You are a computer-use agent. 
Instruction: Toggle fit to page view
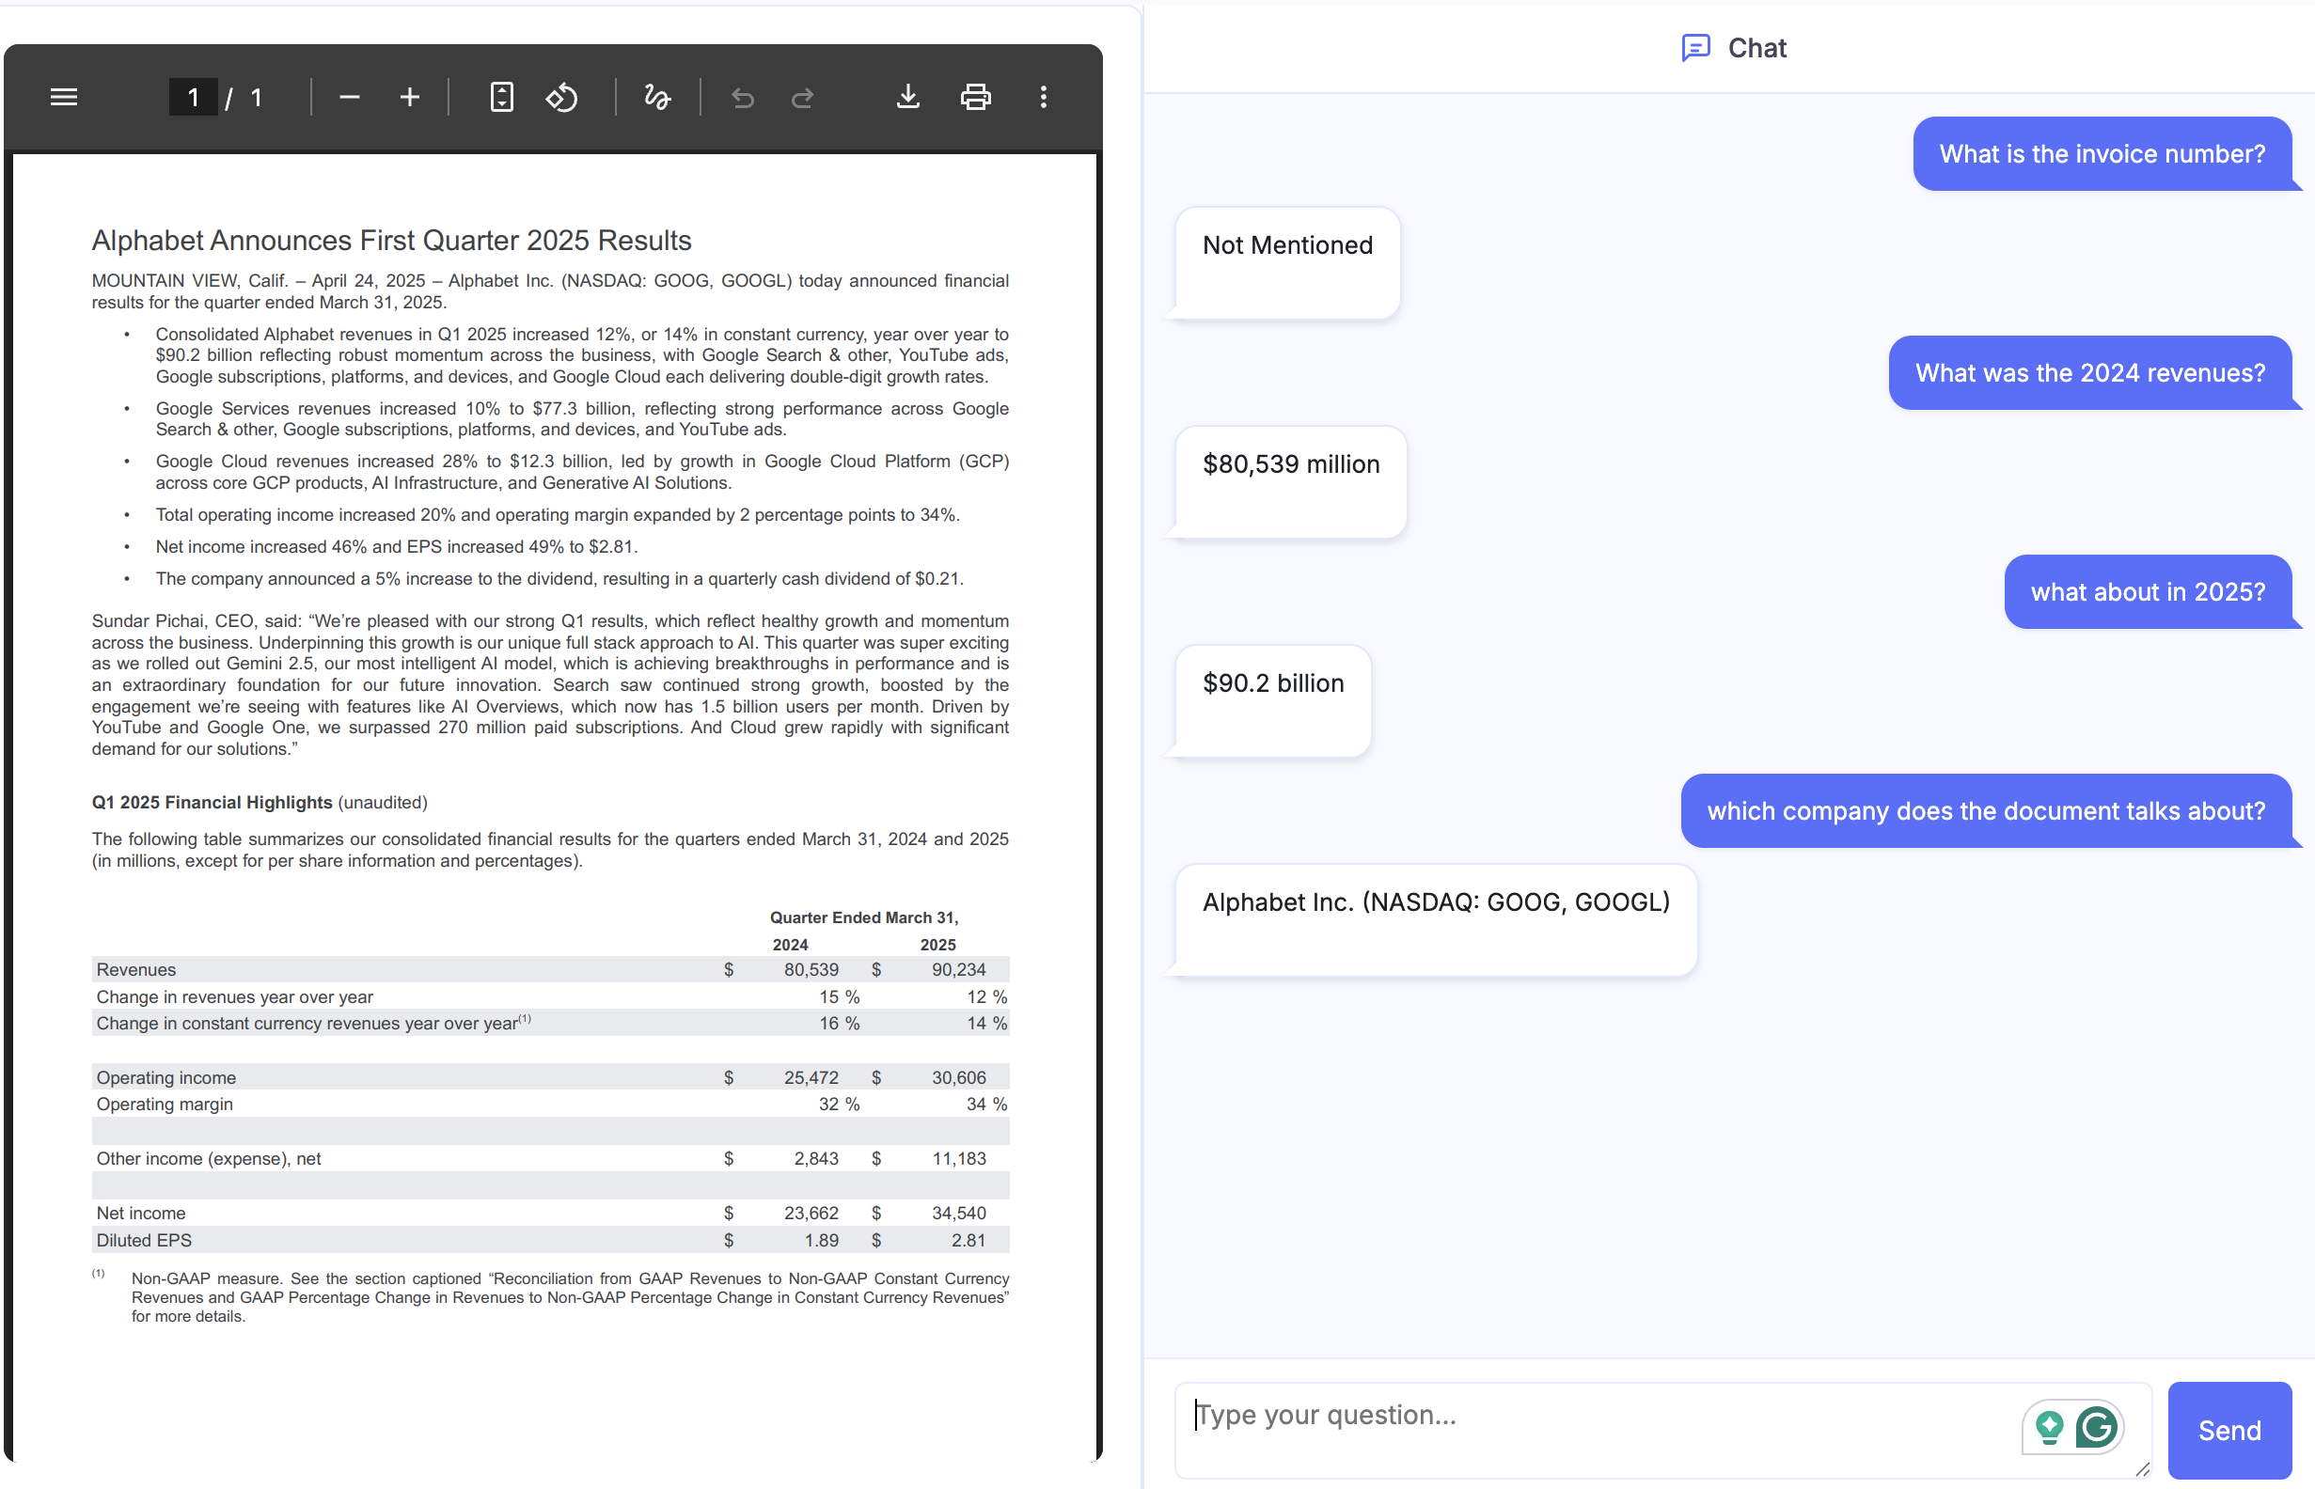pos(501,97)
